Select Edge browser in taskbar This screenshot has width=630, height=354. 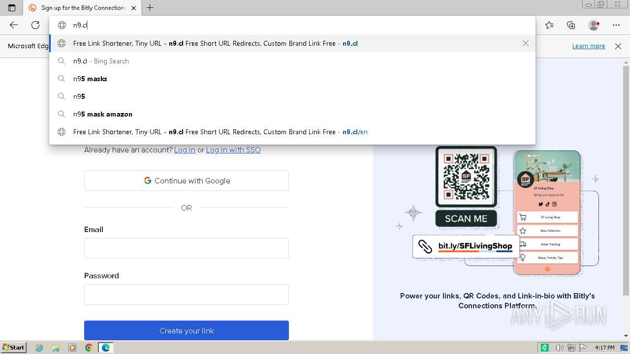[106, 348]
